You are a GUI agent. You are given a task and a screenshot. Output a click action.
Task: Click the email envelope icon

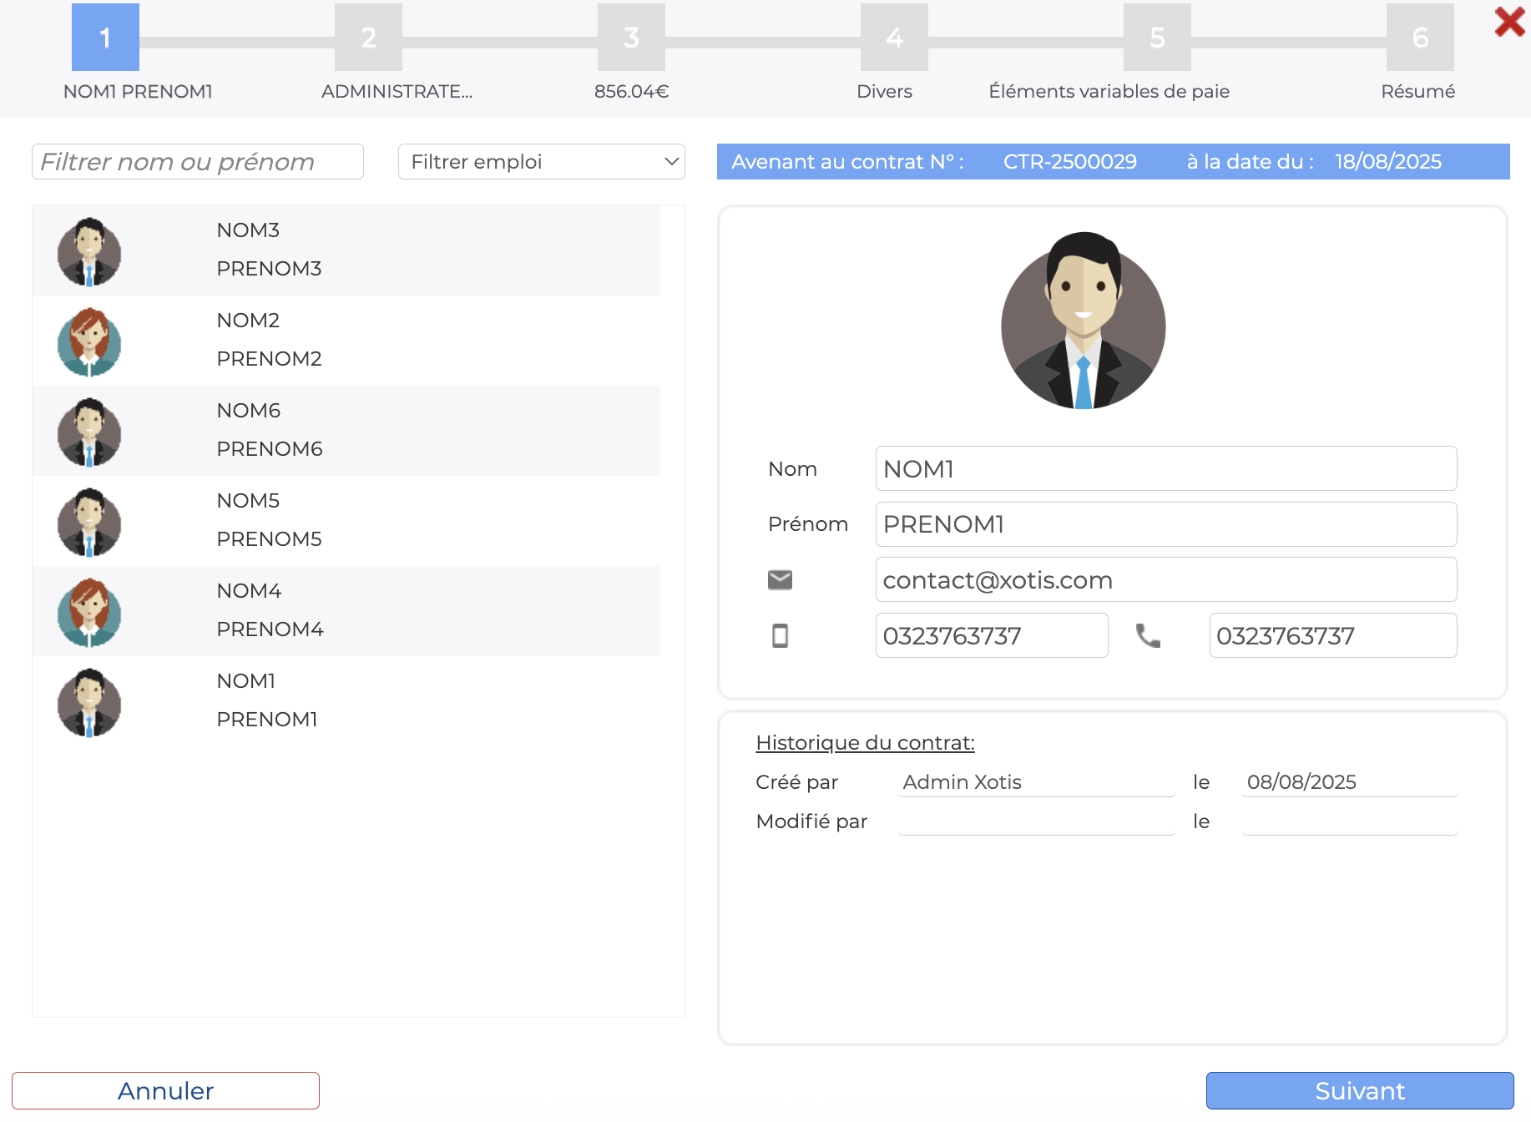[x=780, y=579]
